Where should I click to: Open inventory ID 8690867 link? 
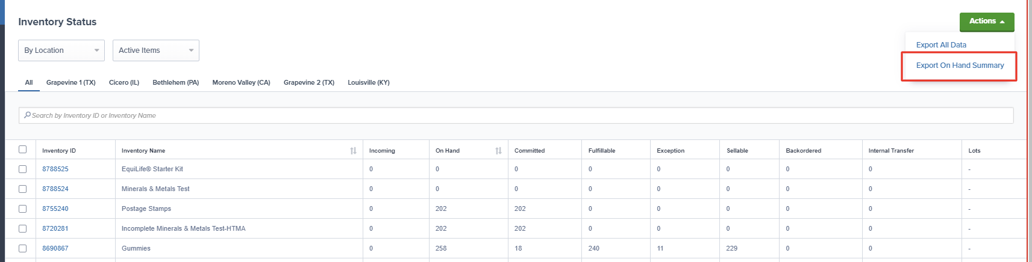[55, 249]
